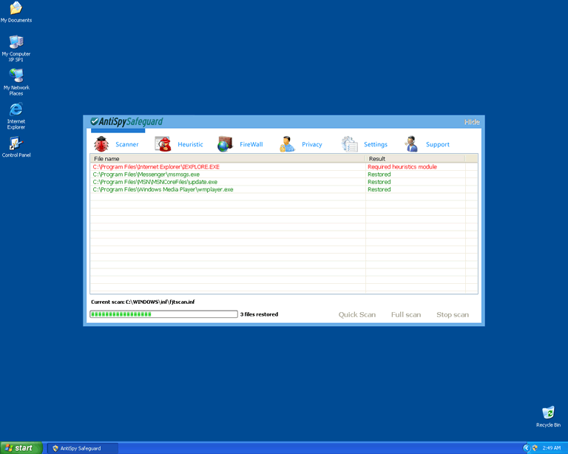Screen dimensions: 568x454
Task: Click the Full scan button
Action: (x=406, y=314)
